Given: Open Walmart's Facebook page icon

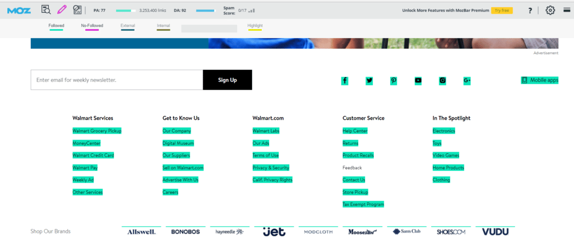Looking at the screenshot, I should tap(344, 81).
